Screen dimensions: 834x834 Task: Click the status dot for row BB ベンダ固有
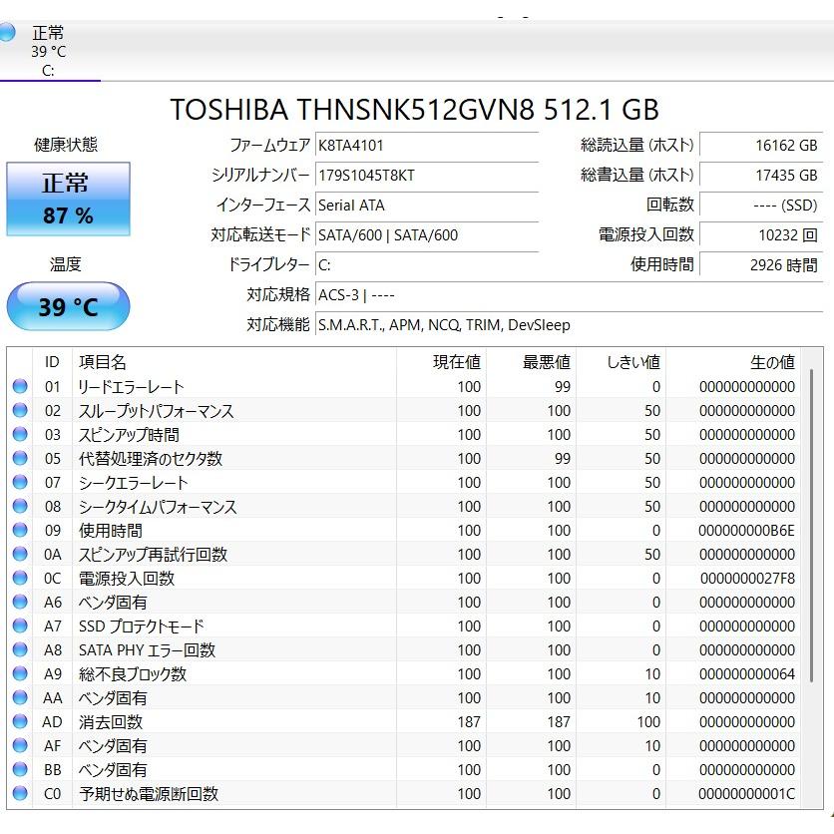coord(20,769)
